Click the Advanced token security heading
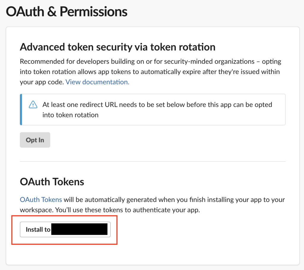This screenshot has width=304, height=270. (x=118, y=47)
